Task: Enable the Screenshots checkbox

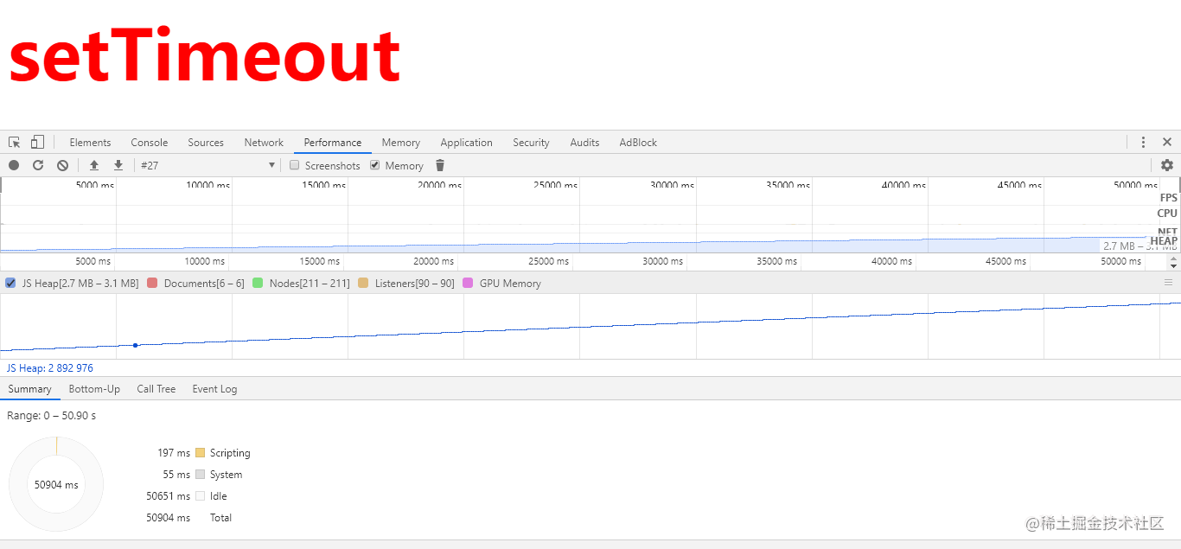Action: [x=294, y=165]
